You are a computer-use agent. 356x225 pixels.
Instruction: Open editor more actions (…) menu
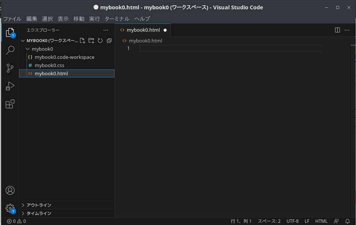[347, 30]
